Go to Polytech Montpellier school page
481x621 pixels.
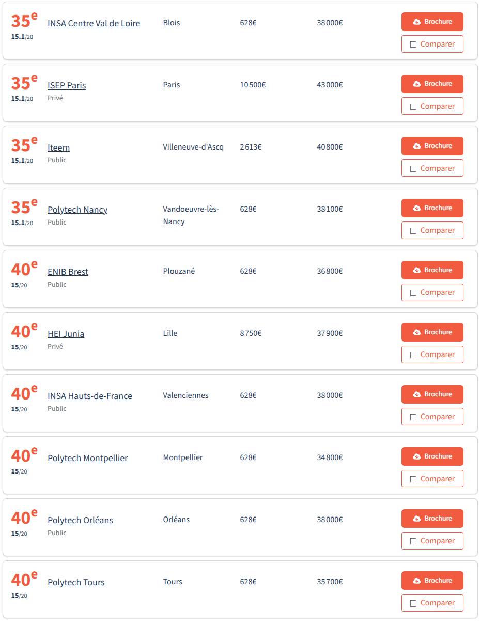(x=87, y=458)
